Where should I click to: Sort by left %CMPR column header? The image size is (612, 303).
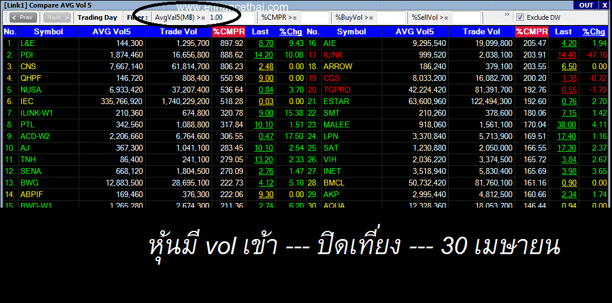228,32
